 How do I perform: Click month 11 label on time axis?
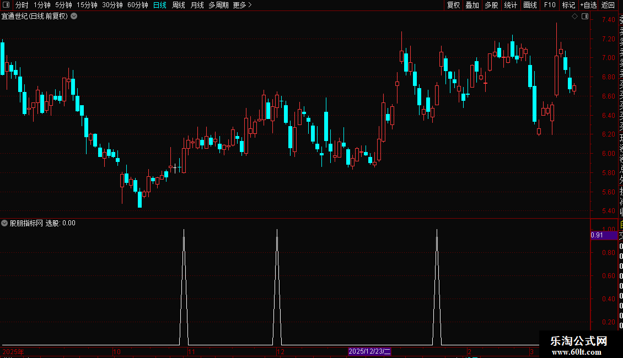pyautogui.click(x=191, y=351)
